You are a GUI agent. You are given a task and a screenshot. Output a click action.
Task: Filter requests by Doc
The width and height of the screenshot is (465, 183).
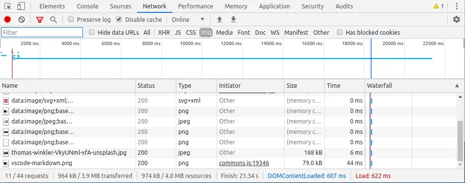[x=260, y=33]
